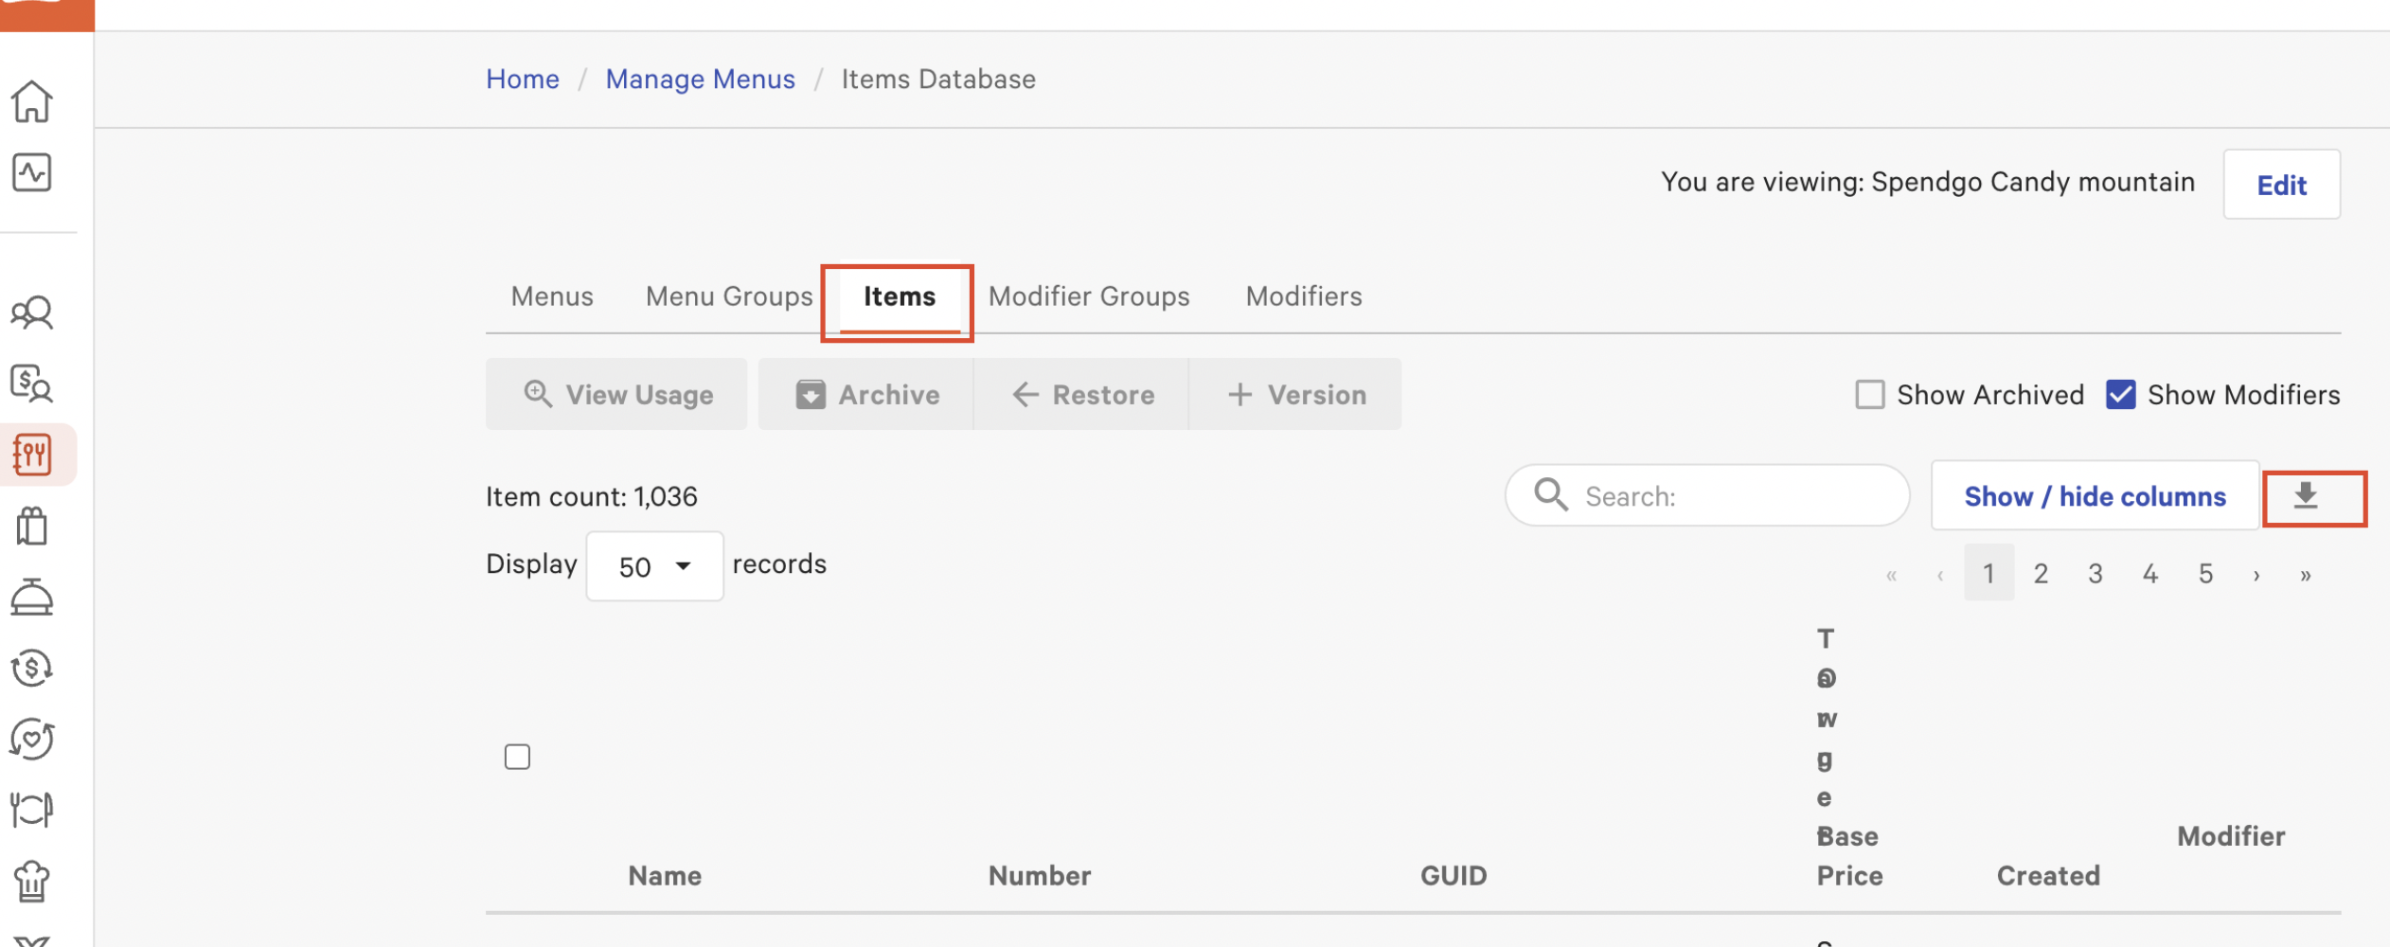Go to next page with single arrow
Viewport: 2390px width, 947px height.
point(2256,575)
